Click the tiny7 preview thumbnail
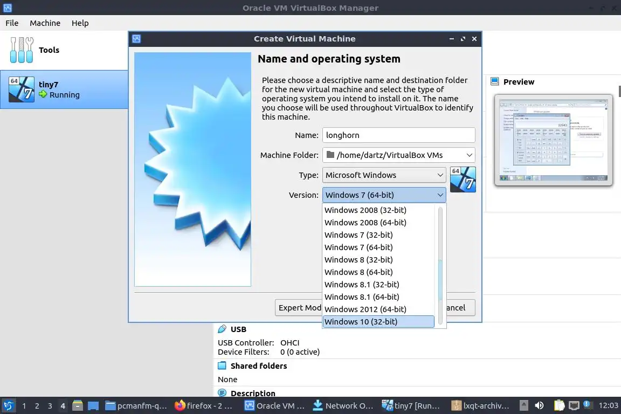Viewport: 621px width, 414px height. [553, 140]
